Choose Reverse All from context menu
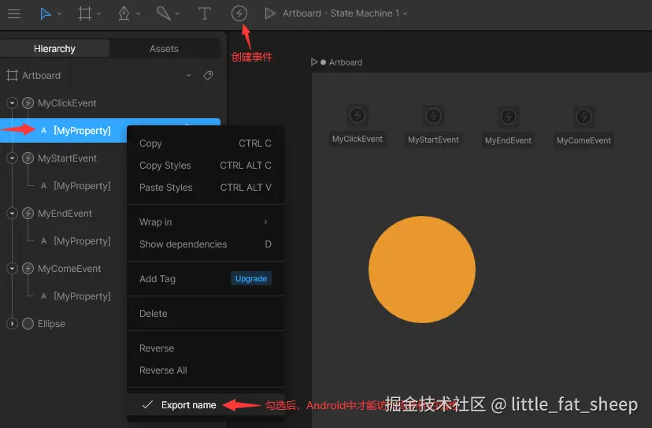This screenshot has height=428, width=652. 206,370
